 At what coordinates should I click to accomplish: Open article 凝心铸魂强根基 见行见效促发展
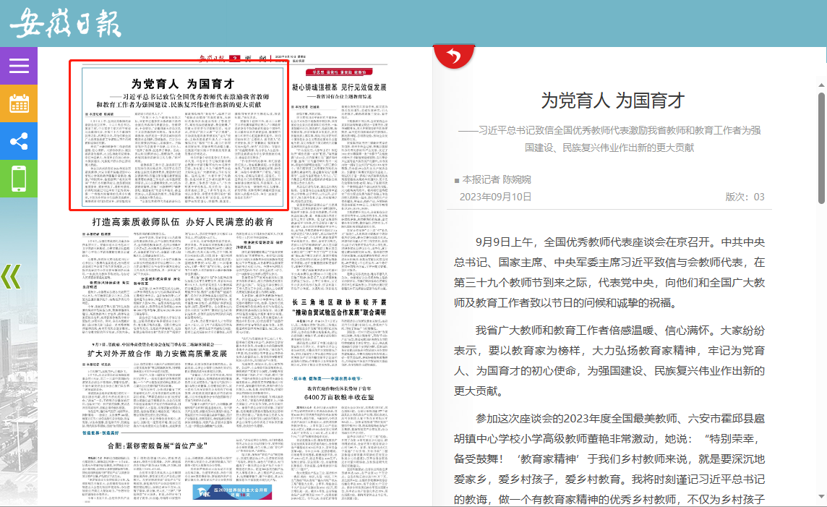coord(339,87)
